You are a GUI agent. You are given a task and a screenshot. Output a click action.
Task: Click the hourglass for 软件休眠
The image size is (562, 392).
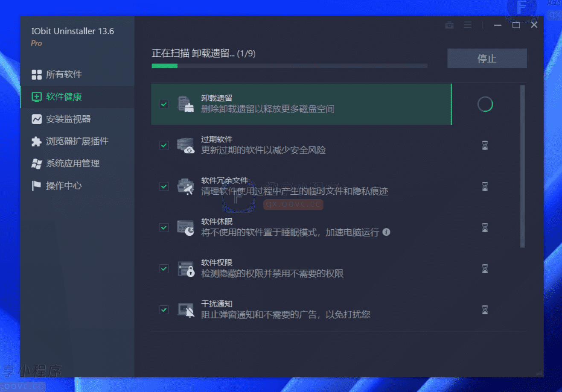[485, 228]
